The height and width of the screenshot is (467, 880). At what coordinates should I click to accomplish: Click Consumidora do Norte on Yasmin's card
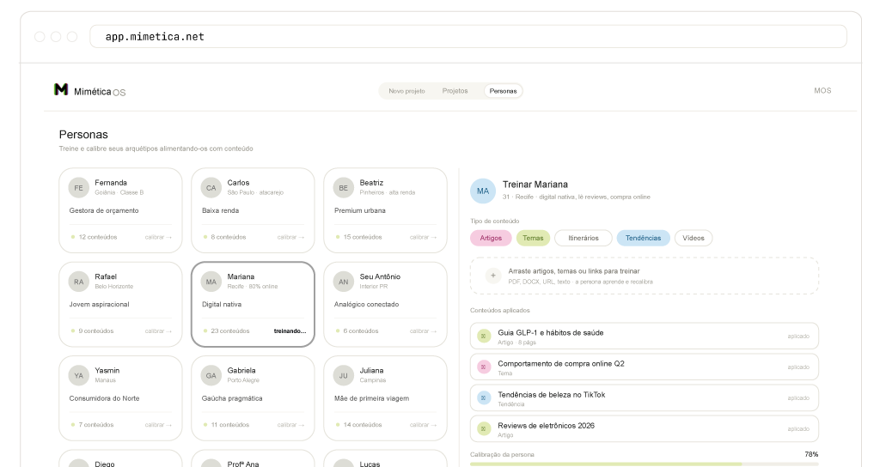click(104, 398)
